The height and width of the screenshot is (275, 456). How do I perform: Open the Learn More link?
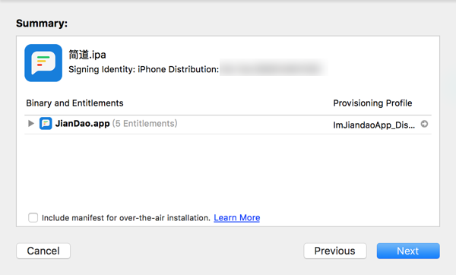tap(236, 218)
